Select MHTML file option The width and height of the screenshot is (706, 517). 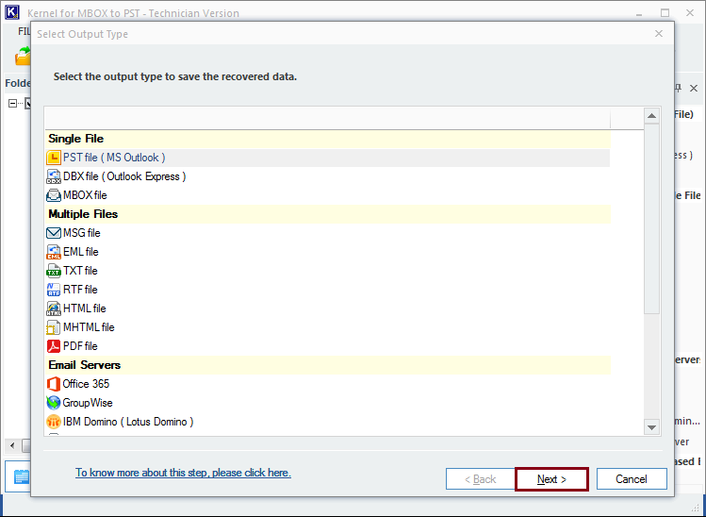point(328,327)
